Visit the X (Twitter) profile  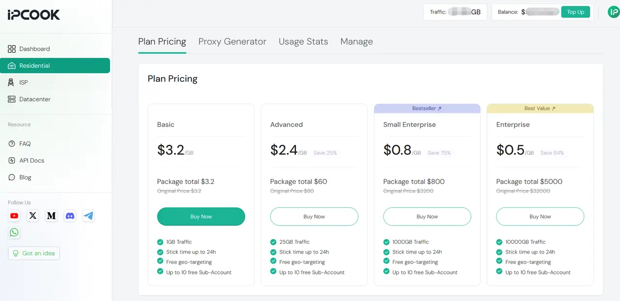pyautogui.click(x=32, y=216)
